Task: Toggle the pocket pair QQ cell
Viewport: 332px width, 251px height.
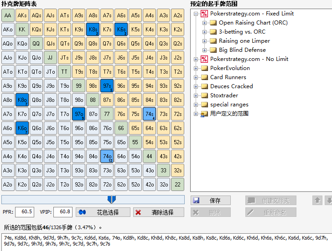Action: (36, 44)
